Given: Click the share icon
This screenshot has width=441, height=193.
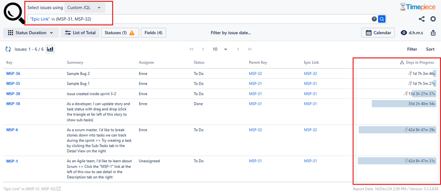Looking at the screenshot, I should coord(421,19).
